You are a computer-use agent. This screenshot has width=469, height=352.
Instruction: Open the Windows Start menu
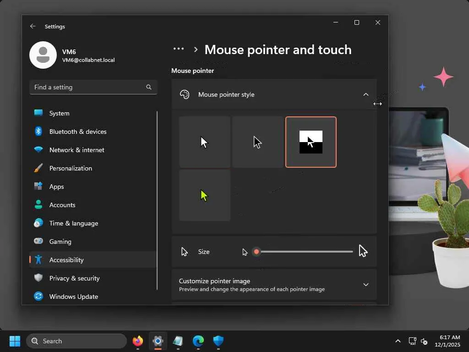15,341
